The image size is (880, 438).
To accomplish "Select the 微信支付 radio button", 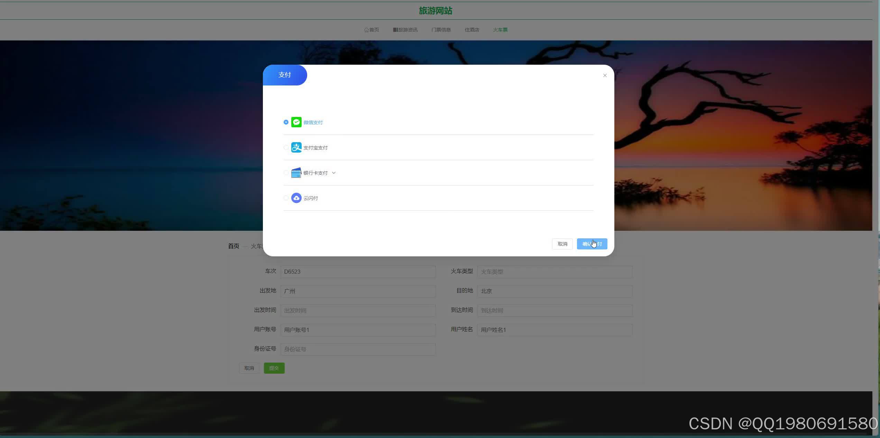I will [x=286, y=122].
